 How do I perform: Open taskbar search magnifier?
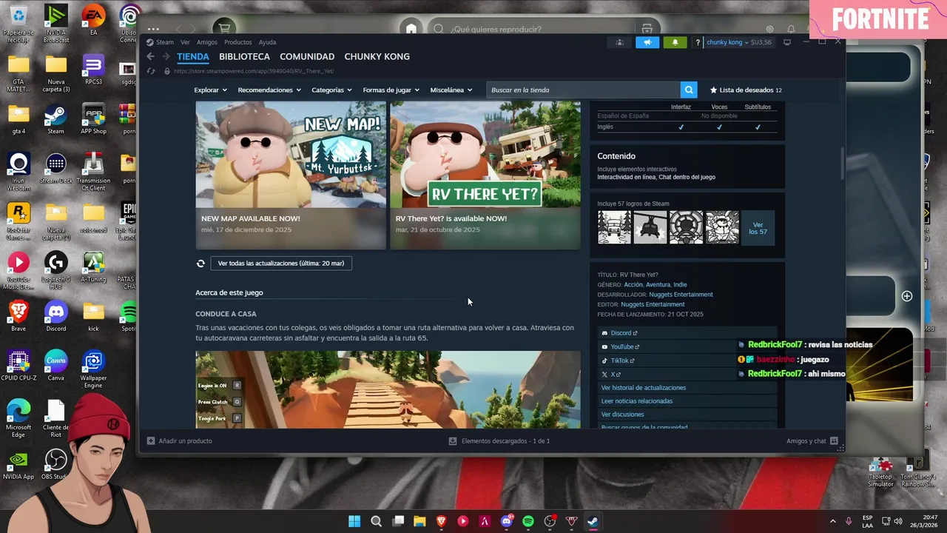click(x=376, y=521)
